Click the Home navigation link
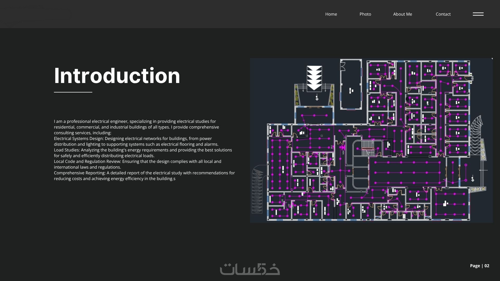500x281 pixels. pos(331,14)
